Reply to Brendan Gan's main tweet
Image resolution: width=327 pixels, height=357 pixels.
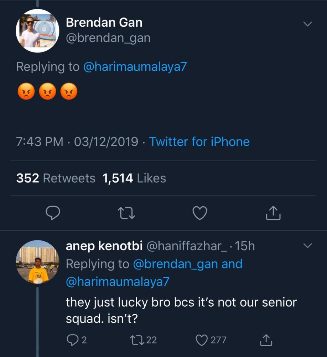(x=53, y=213)
